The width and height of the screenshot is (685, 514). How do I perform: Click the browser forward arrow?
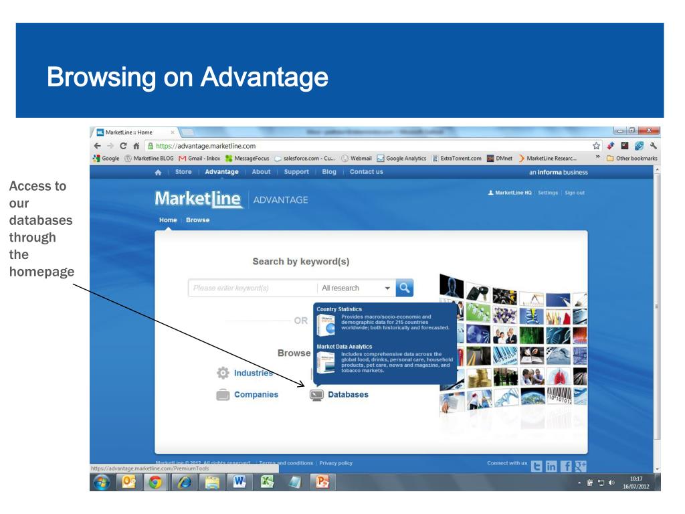pos(110,146)
